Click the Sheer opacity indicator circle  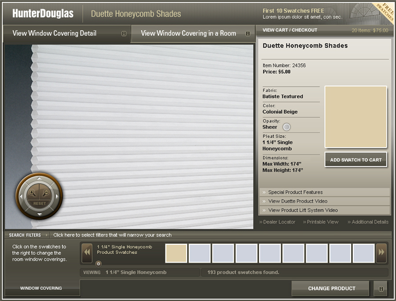pos(286,127)
